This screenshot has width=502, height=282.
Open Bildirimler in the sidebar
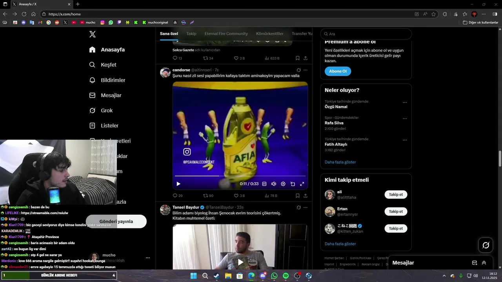[x=107, y=80]
